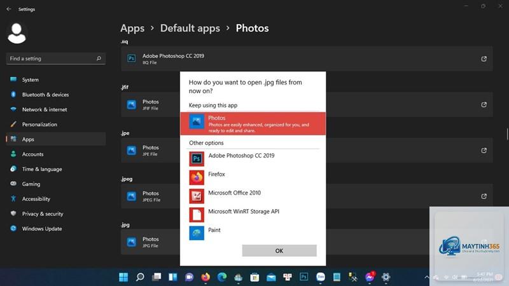Click the Find a setting search box

[56, 58]
